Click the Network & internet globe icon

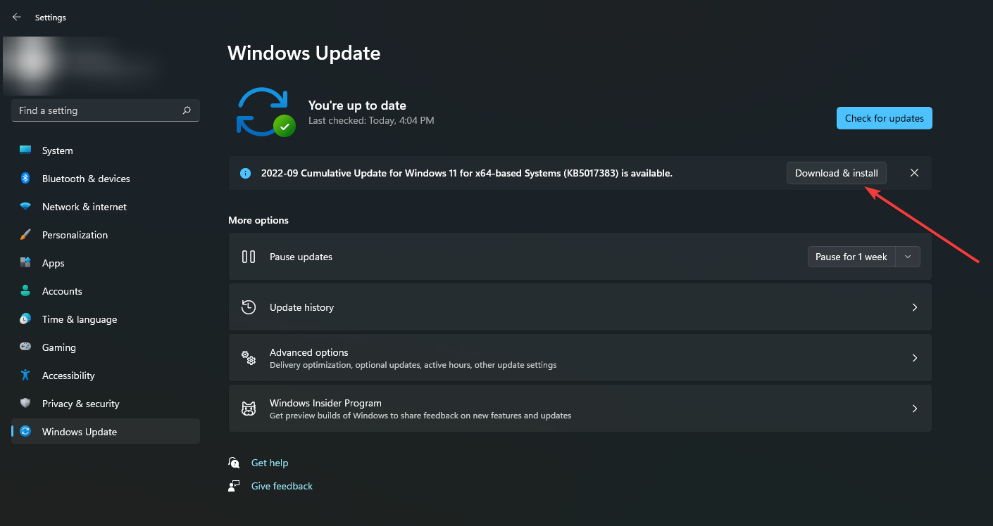tap(24, 206)
